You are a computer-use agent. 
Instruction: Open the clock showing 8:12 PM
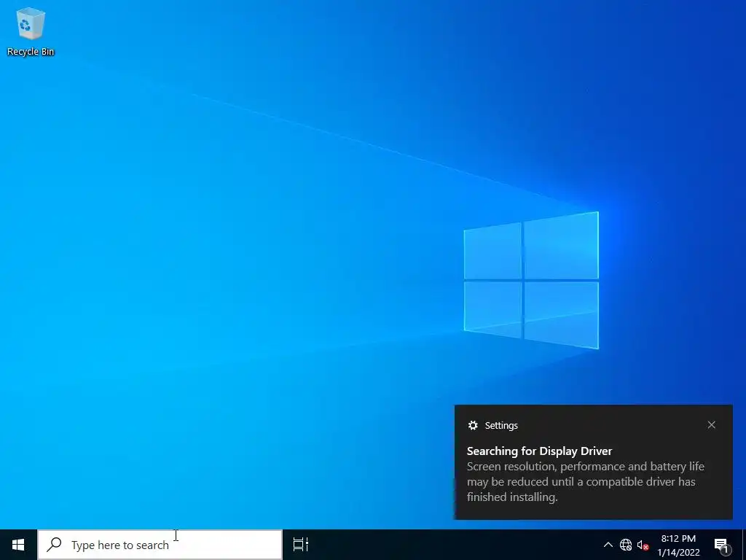pyautogui.click(x=678, y=545)
